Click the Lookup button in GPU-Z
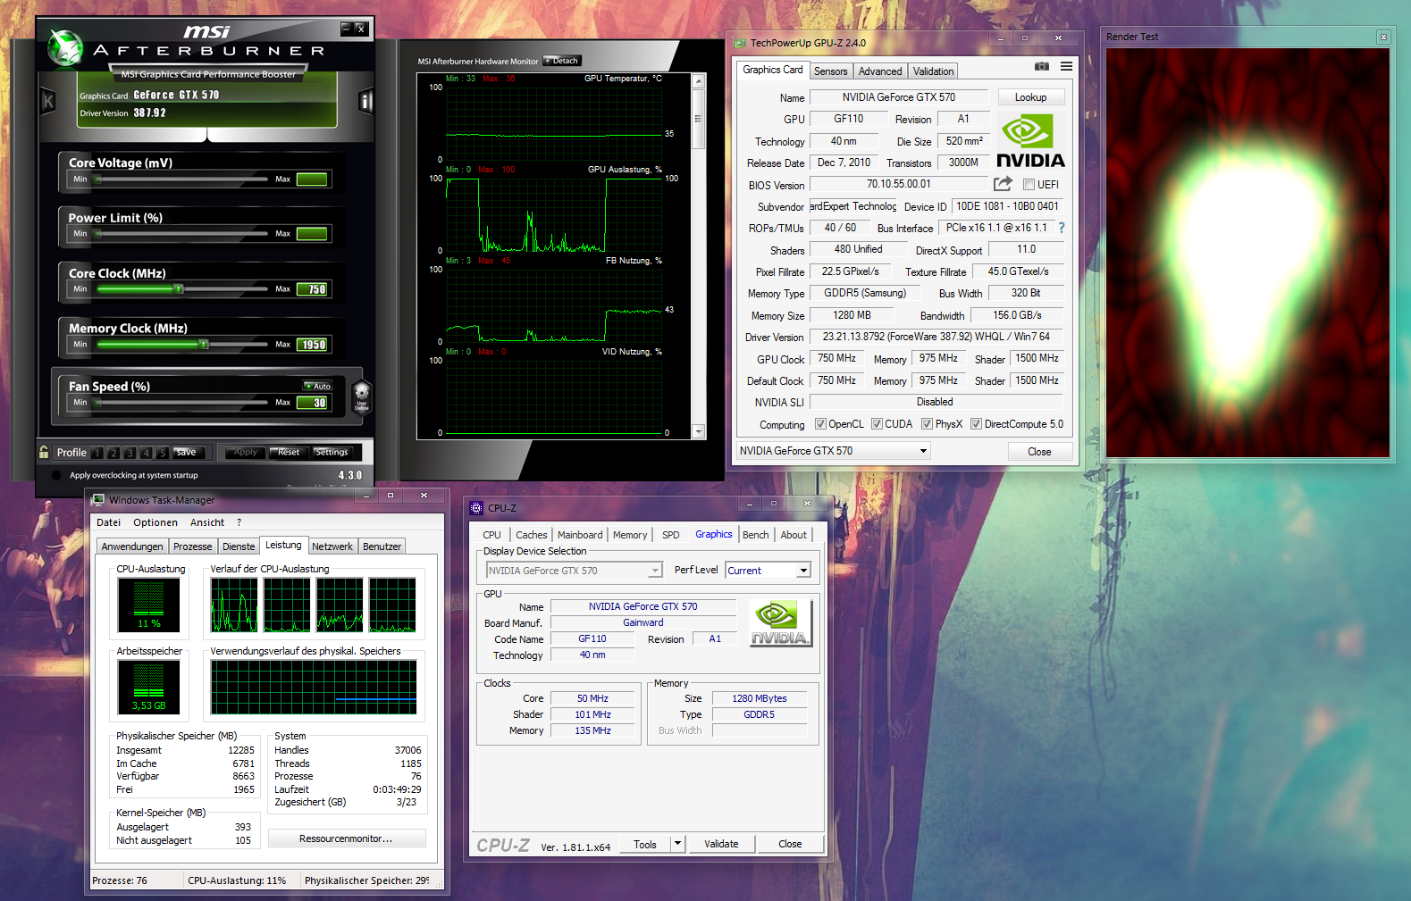1411x901 pixels. (x=1030, y=97)
